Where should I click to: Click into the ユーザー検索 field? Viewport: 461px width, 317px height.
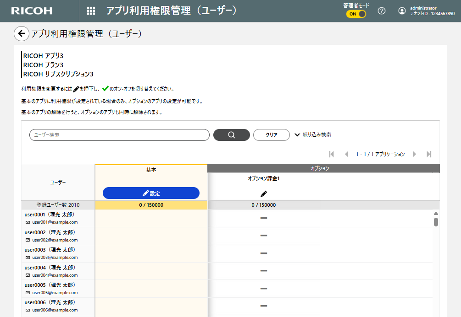pyautogui.click(x=119, y=135)
